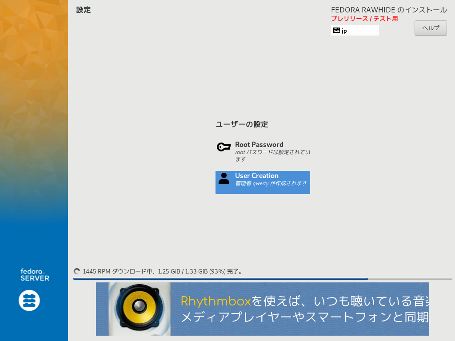Open the ヘルプ help button
The height and width of the screenshot is (341, 455).
tap(431, 28)
